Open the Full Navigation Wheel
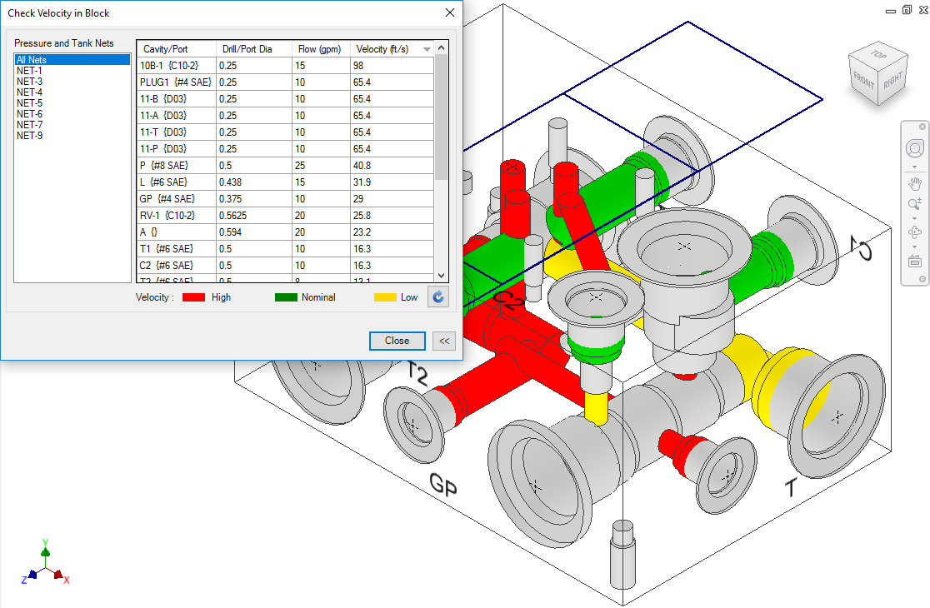 click(x=915, y=149)
